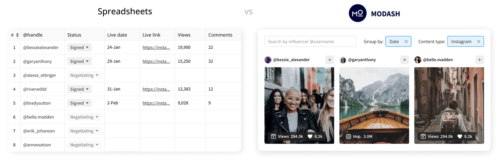Type in Search by influencer username field

[x=310, y=42]
